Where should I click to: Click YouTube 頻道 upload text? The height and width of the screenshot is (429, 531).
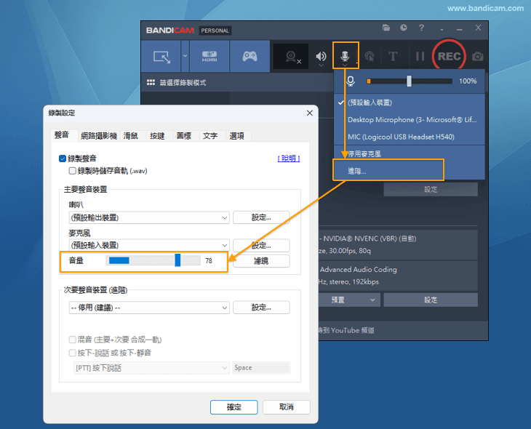352,330
